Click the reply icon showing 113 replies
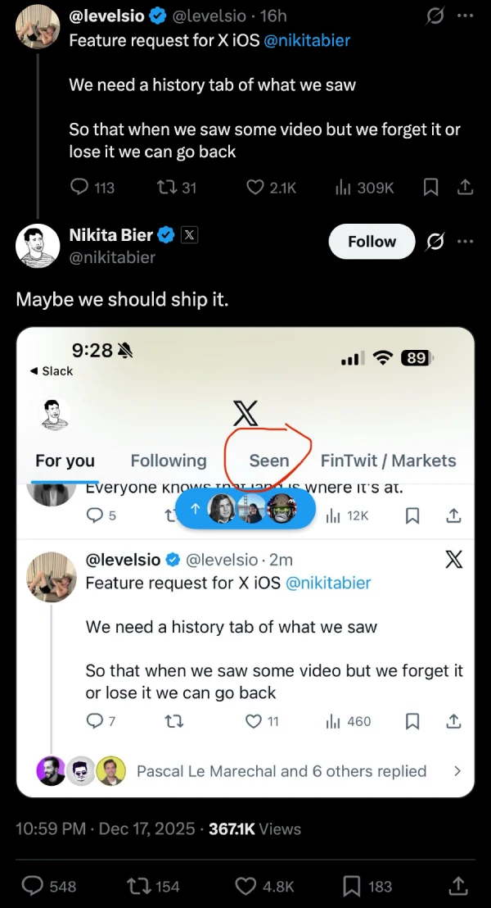491x908 pixels. click(x=79, y=188)
